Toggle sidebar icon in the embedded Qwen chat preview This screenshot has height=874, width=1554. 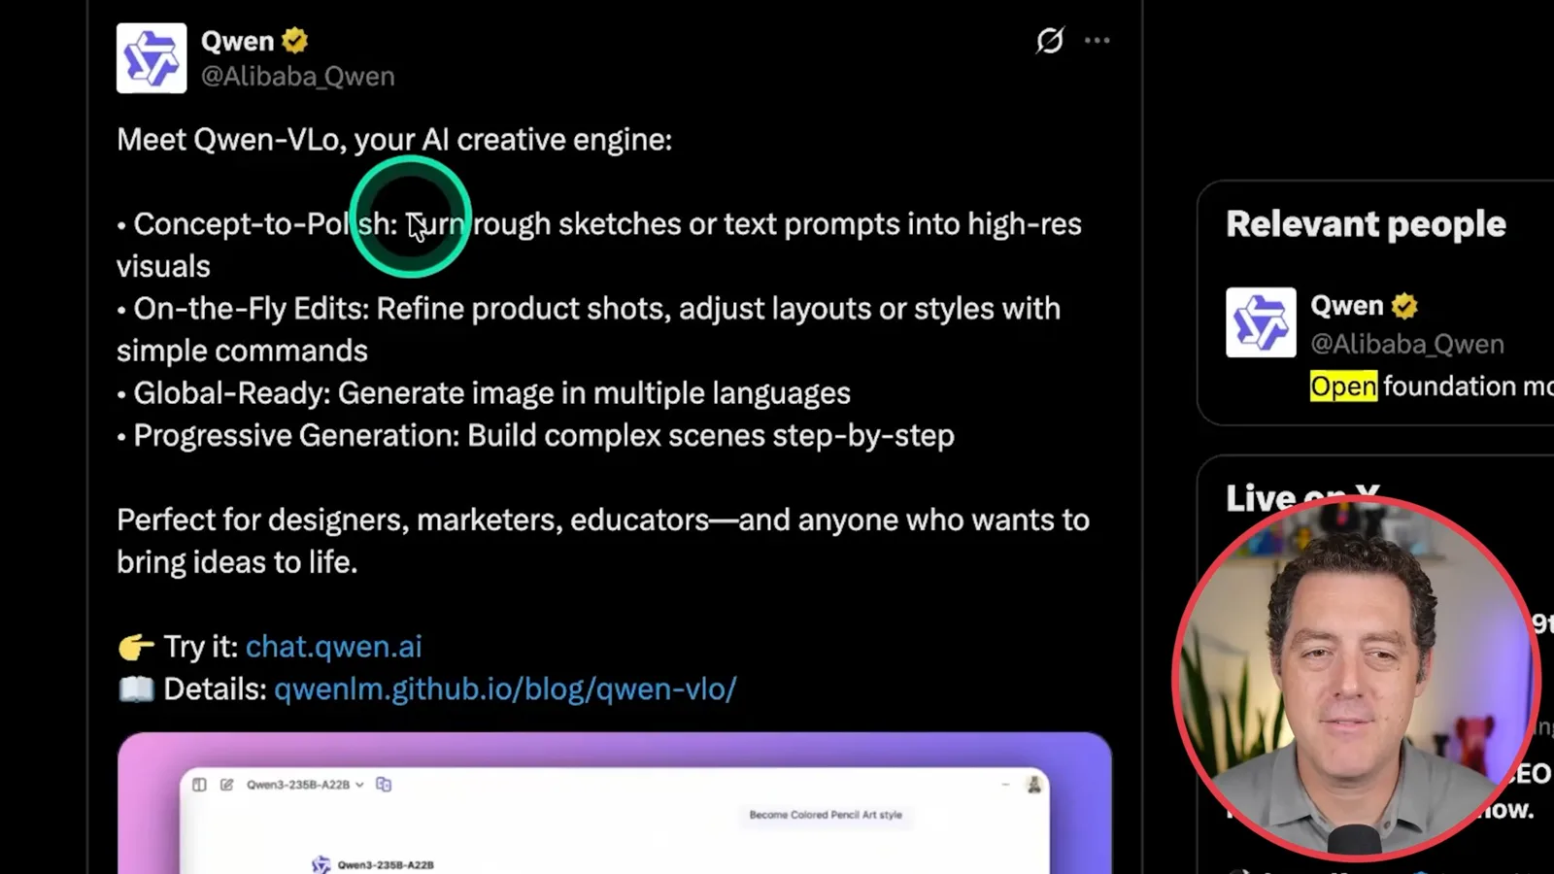pyautogui.click(x=199, y=785)
